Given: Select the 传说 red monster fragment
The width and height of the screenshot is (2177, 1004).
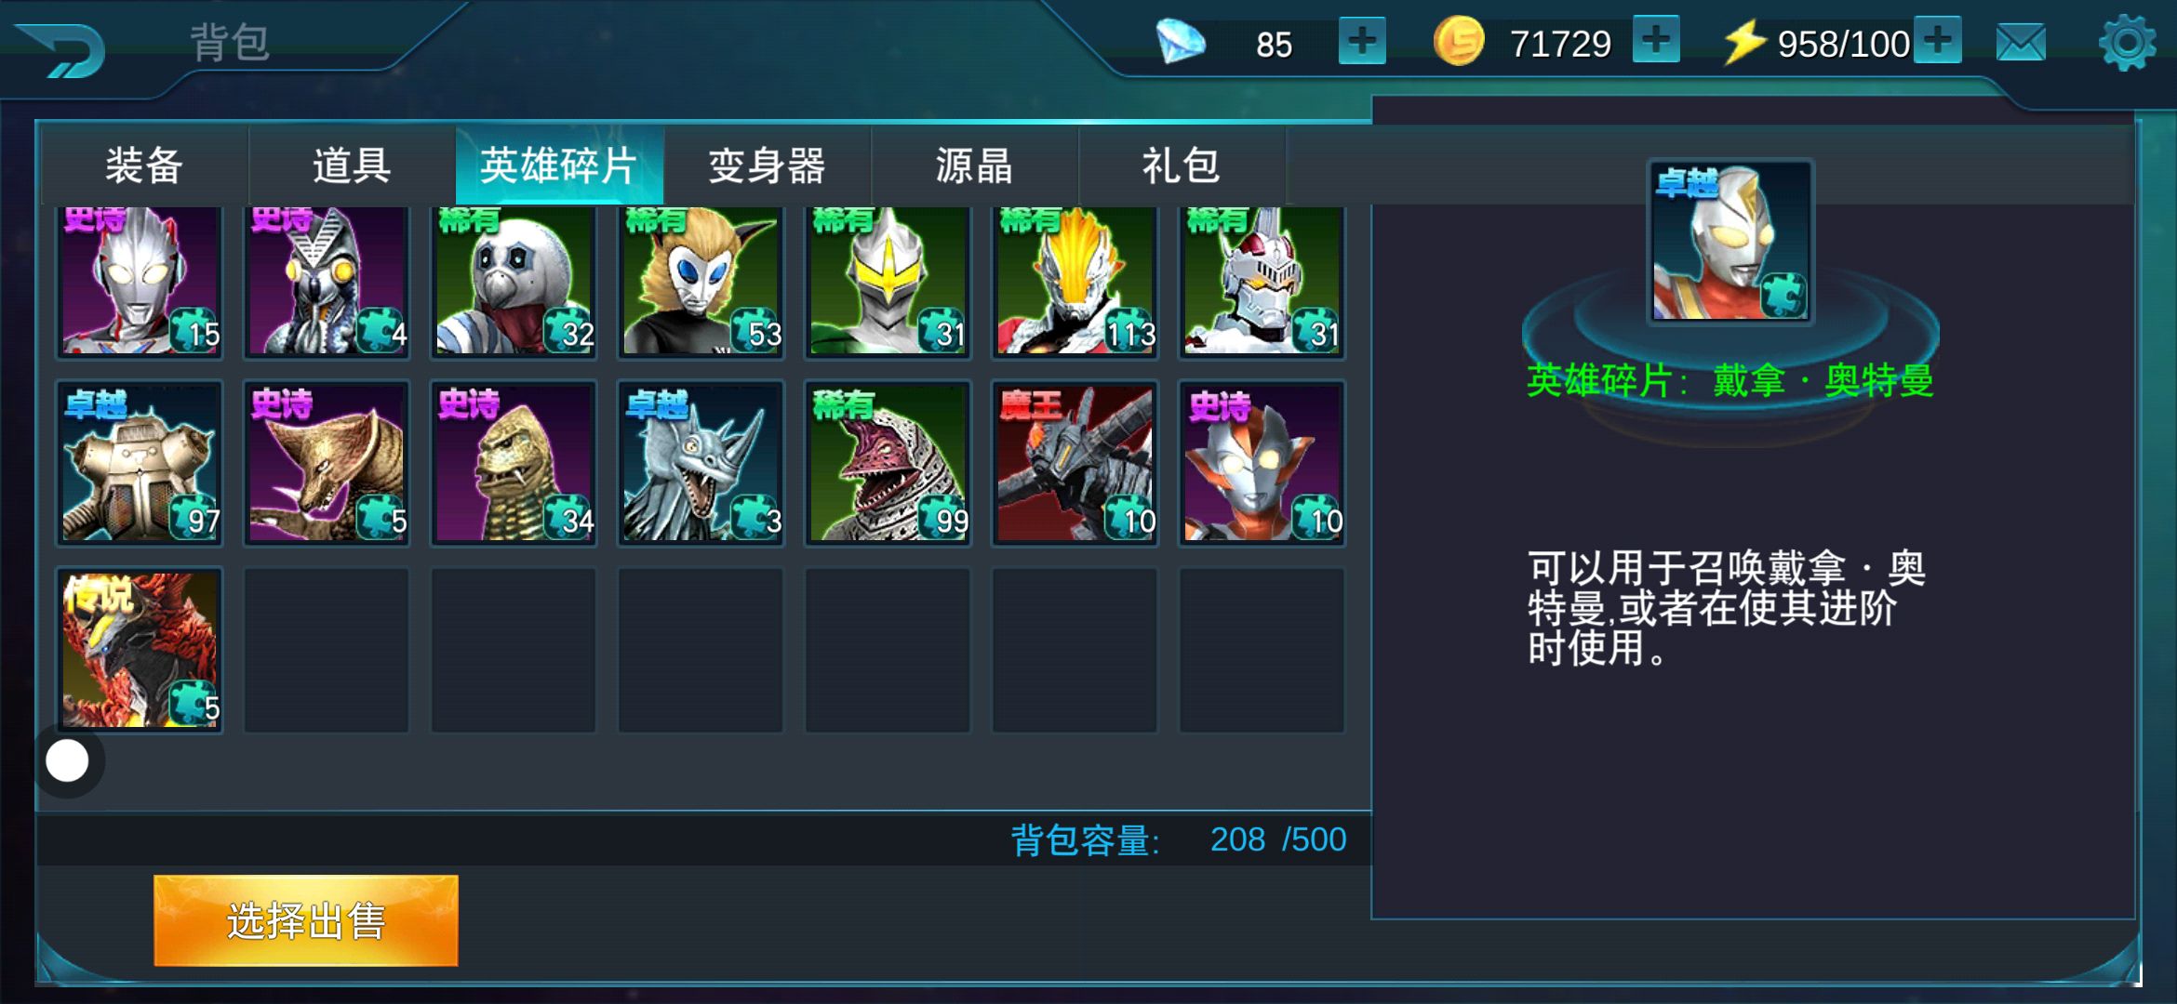Looking at the screenshot, I should (x=140, y=650).
